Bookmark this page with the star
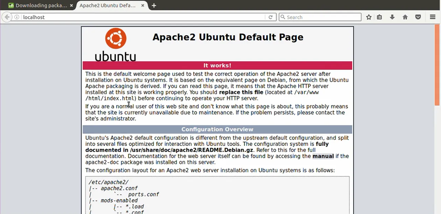Screen dimensions: 441x214 click(x=369, y=17)
